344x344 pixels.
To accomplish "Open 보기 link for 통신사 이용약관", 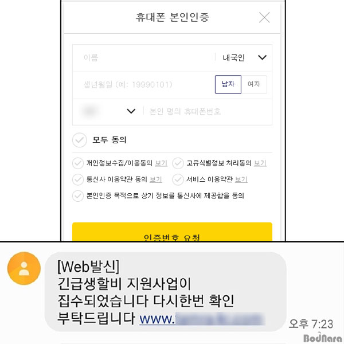I will [156, 179].
